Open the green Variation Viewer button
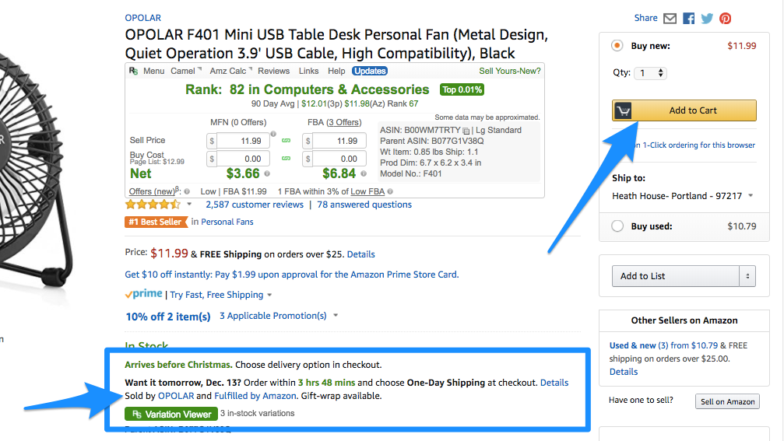 point(171,414)
